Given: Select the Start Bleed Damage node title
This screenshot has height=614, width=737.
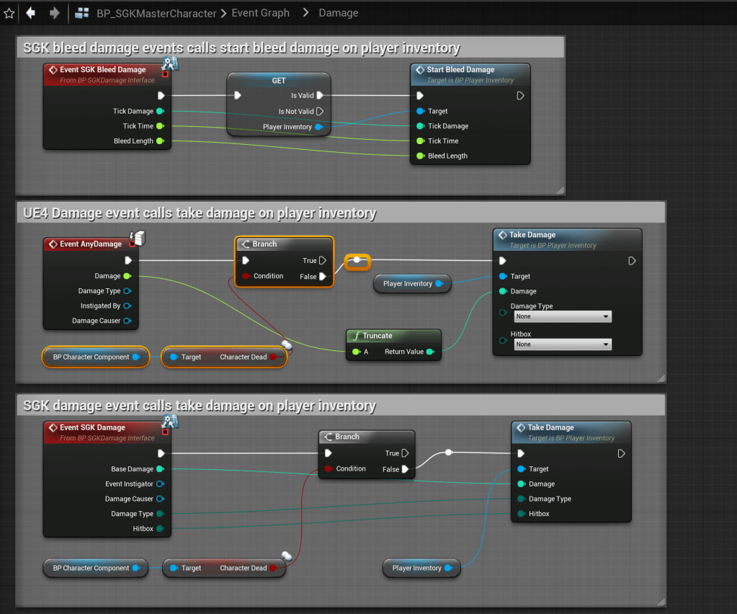Looking at the screenshot, I should pyautogui.click(x=460, y=70).
